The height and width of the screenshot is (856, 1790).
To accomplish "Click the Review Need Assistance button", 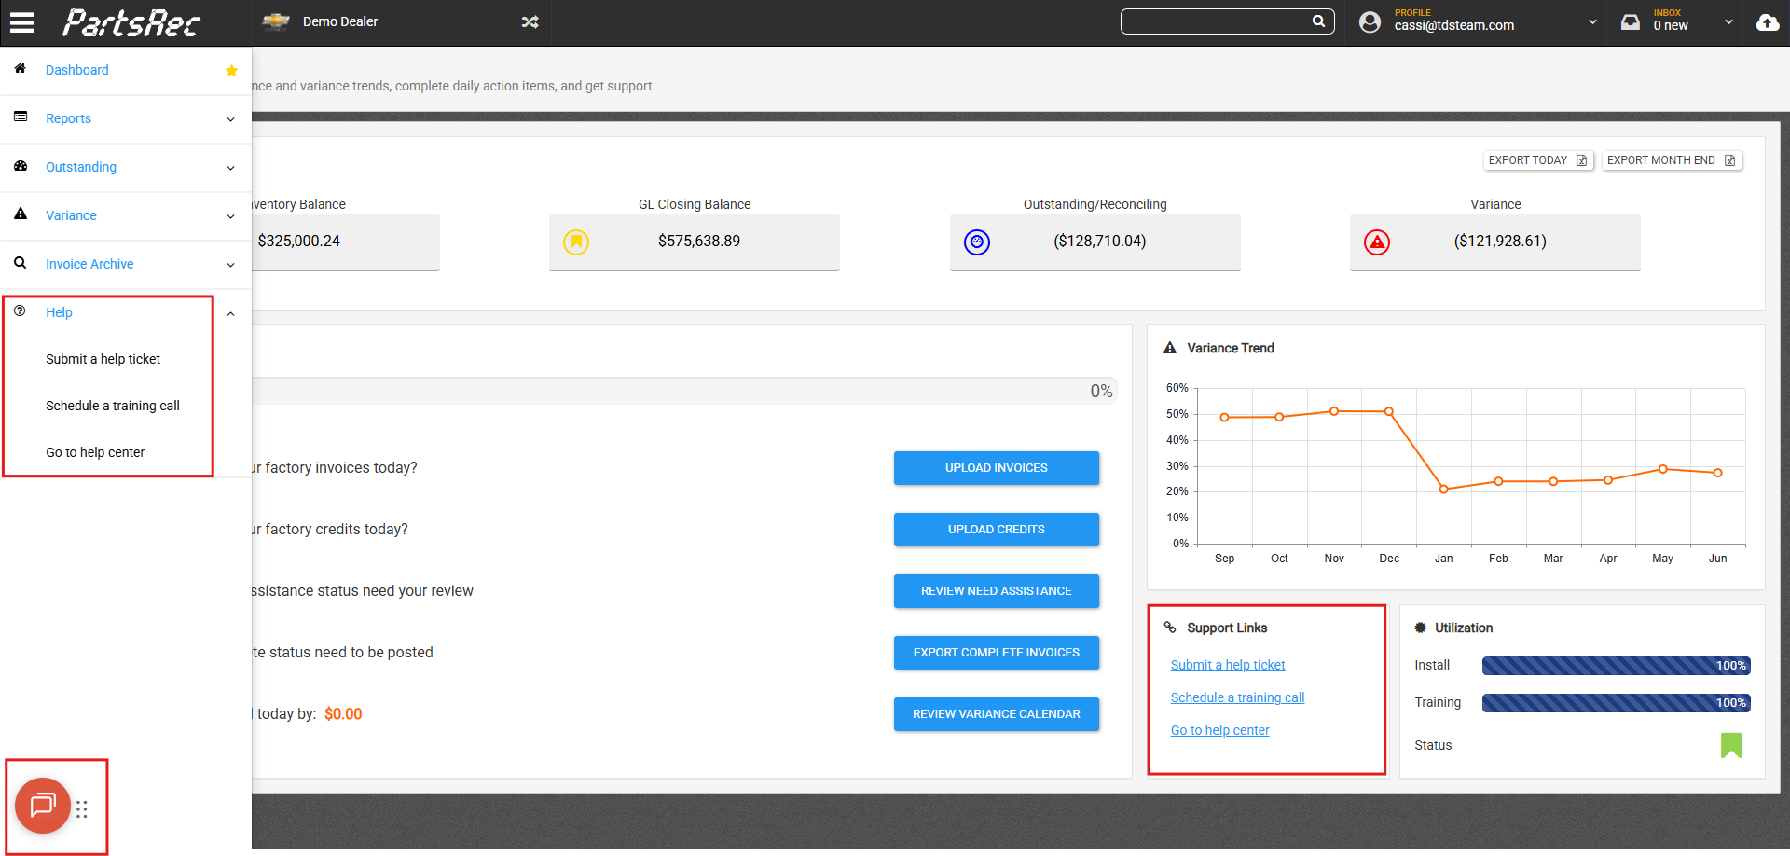I will point(997,591).
